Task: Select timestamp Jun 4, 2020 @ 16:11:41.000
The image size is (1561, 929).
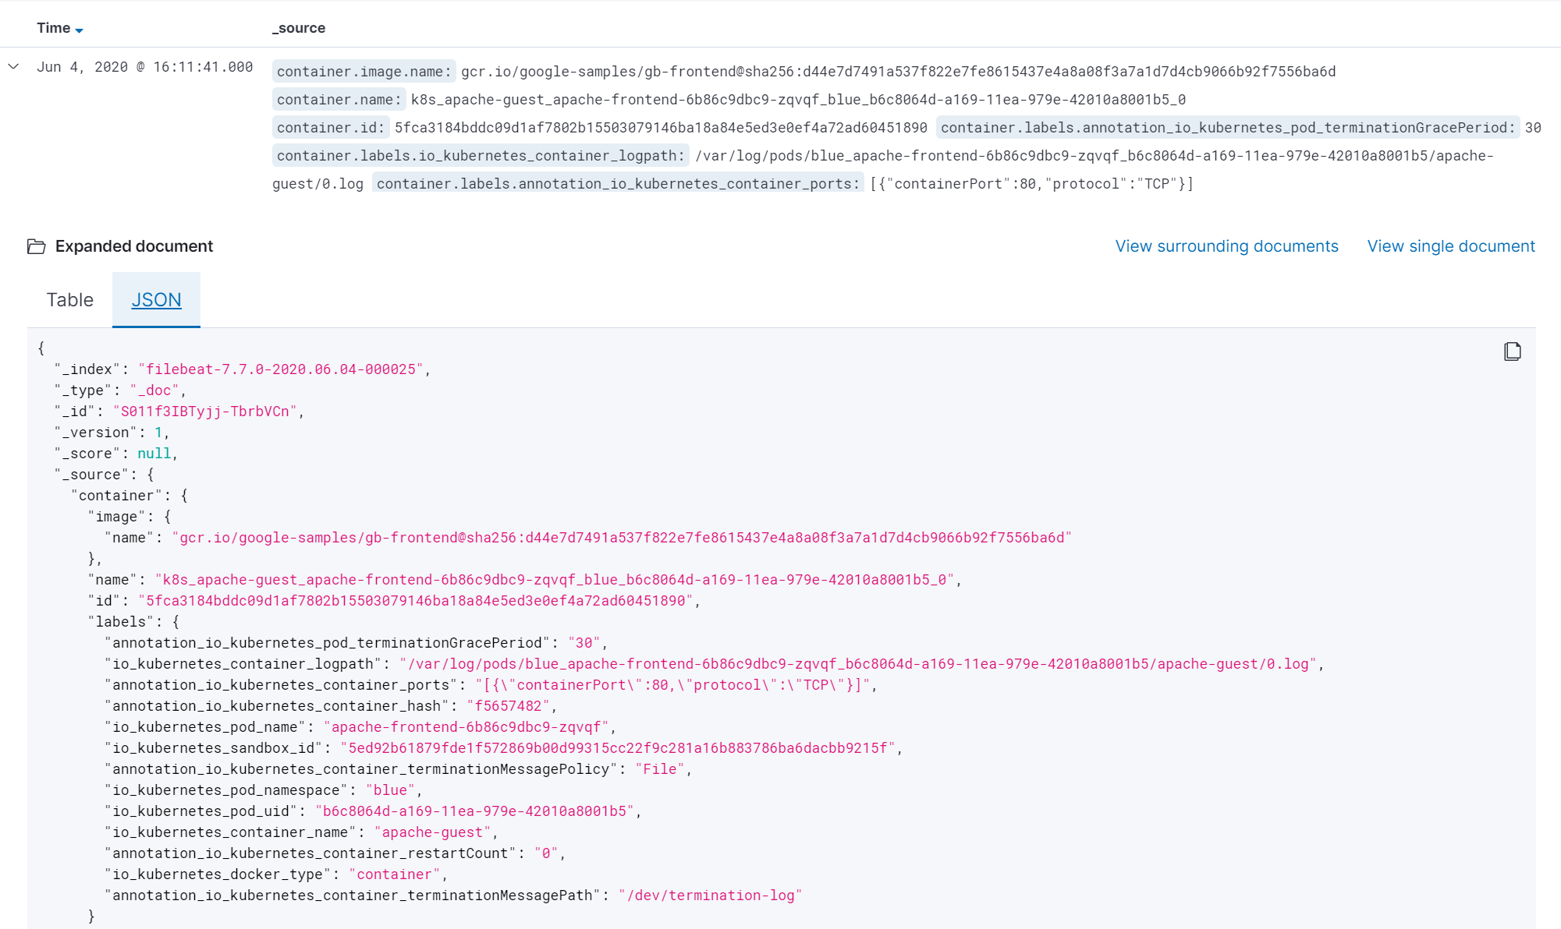Action: point(144,67)
